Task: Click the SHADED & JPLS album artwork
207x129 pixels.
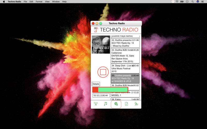Action: pyautogui.click(x=101, y=45)
